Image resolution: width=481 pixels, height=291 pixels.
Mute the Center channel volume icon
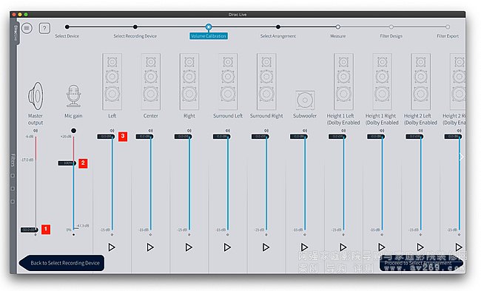[151, 131]
